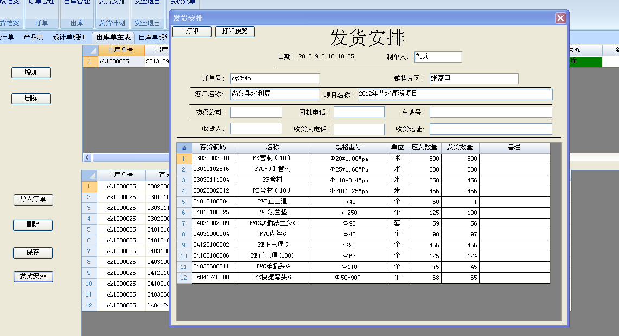Screen dimensions: 619x336
Task: Click the 打印 button
Action: click(192, 31)
